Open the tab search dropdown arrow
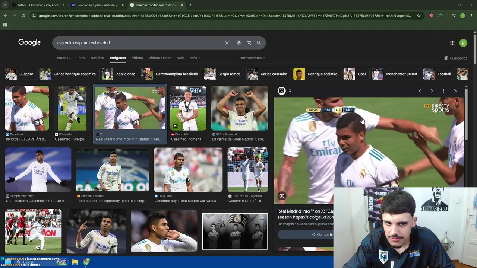 pos(5,5)
